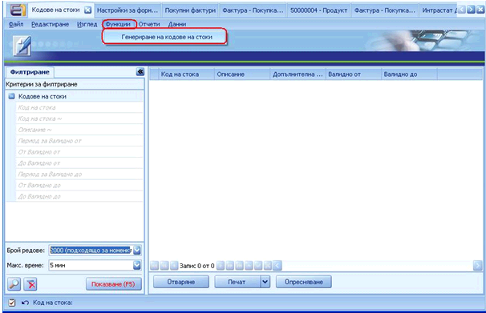Viewport: 486px width, 313px height.
Task: Click the application logo icon at top-left
Action: (17, 10)
